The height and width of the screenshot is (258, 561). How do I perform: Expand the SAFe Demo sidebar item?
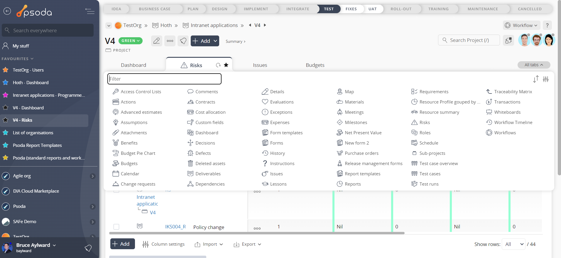93,222
